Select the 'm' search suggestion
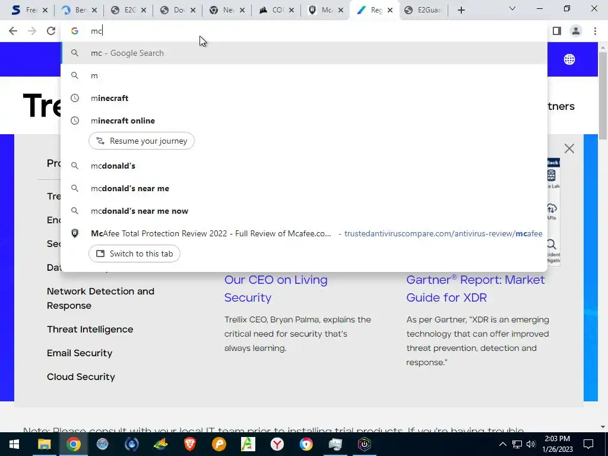The image size is (608, 456). coord(304,75)
